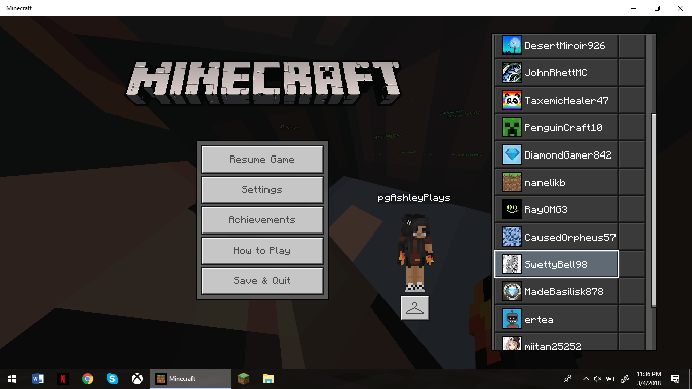The image size is (692, 389).
Task: Open Google Chrome from the taskbar
Action: pyautogui.click(x=88, y=379)
